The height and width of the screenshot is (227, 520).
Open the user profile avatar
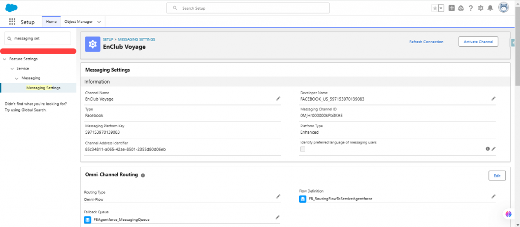tap(503, 8)
